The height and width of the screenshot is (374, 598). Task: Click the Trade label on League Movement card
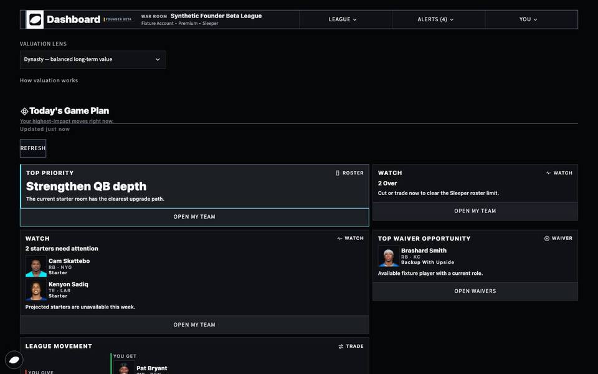(x=354, y=346)
